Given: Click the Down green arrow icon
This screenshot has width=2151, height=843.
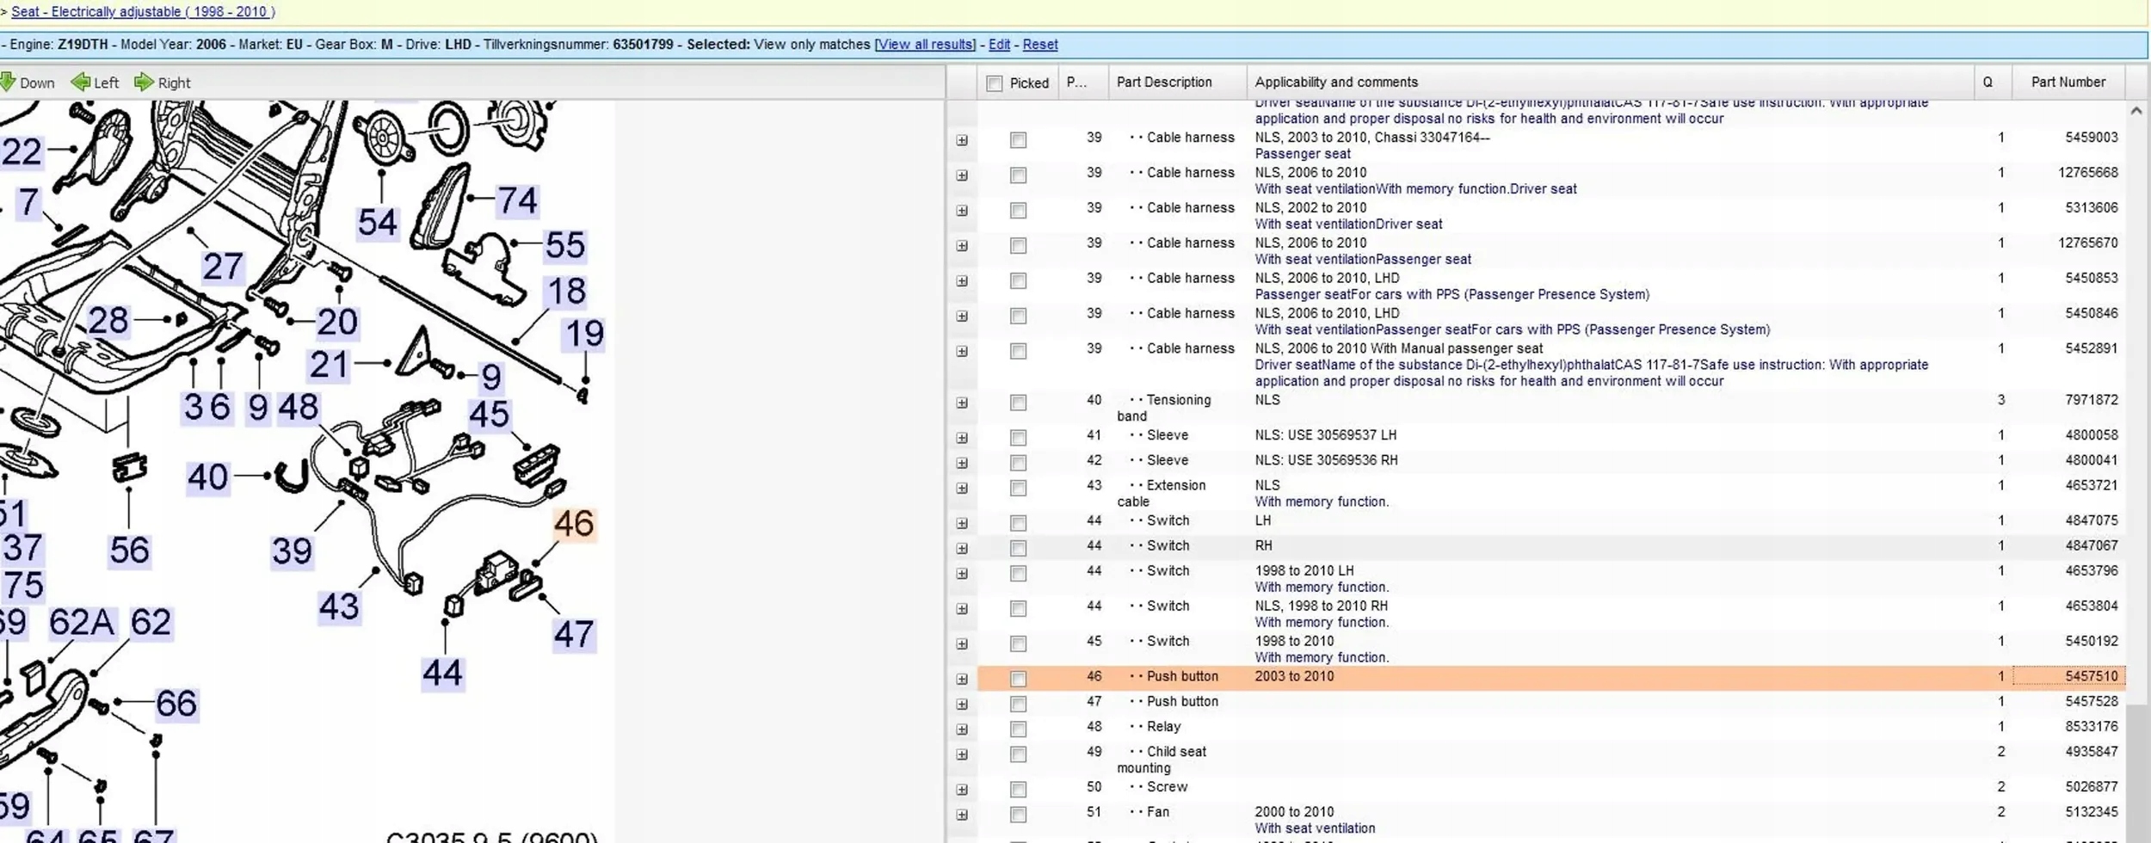Looking at the screenshot, I should tap(8, 83).
